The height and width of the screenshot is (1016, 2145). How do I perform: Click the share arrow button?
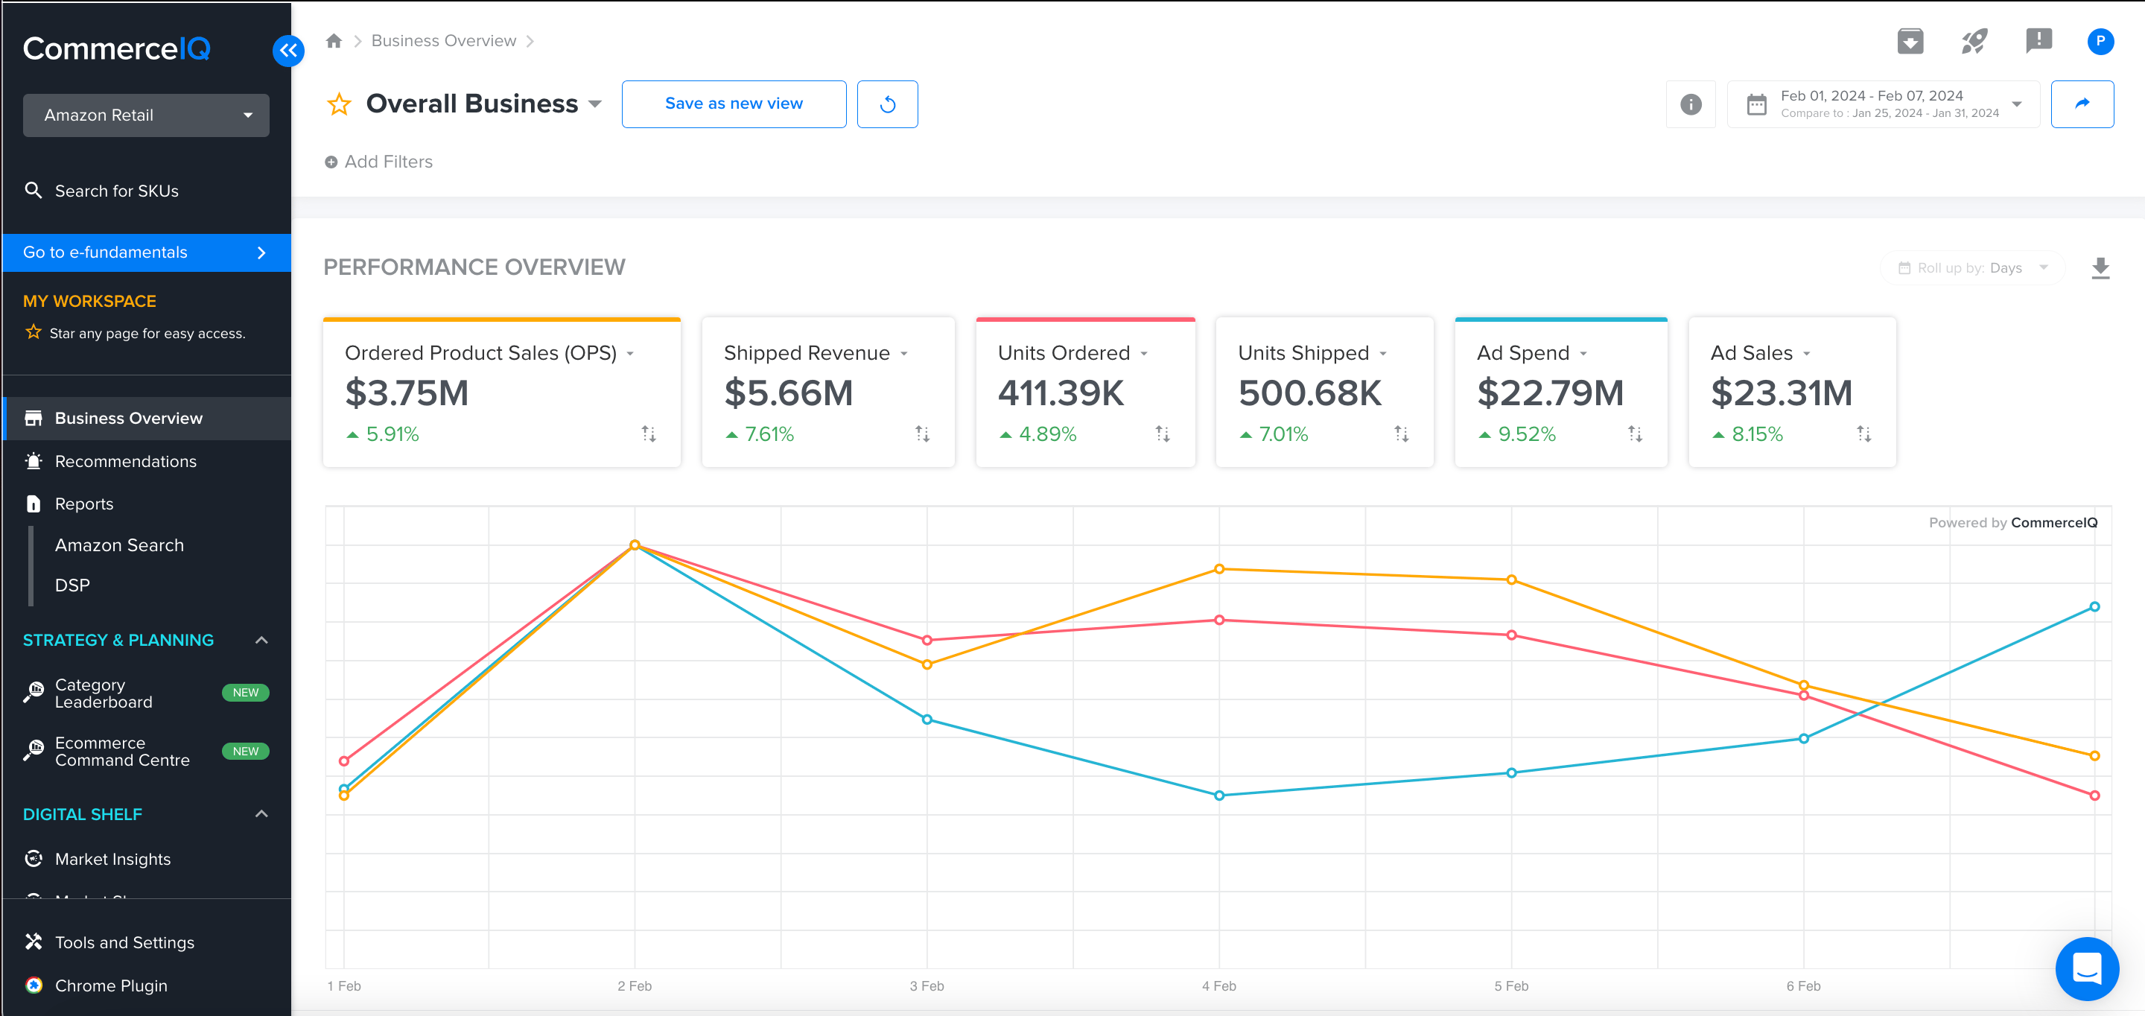click(x=2081, y=104)
